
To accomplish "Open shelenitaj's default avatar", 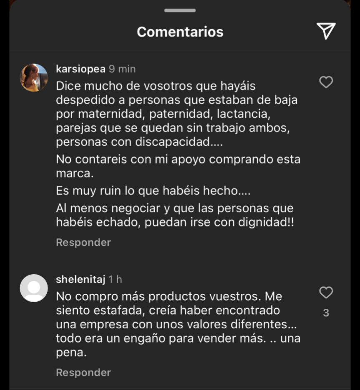I will (34, 288).
